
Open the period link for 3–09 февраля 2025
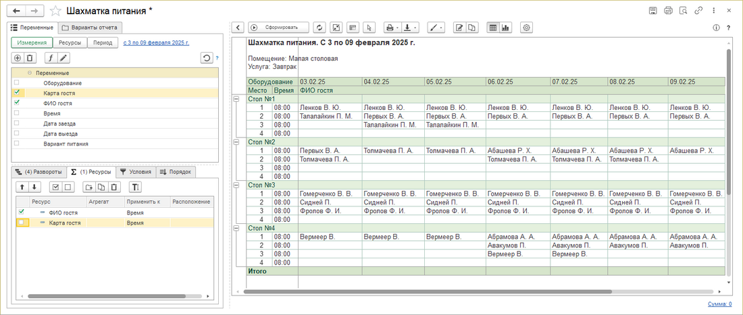click(x=156, y=42)
